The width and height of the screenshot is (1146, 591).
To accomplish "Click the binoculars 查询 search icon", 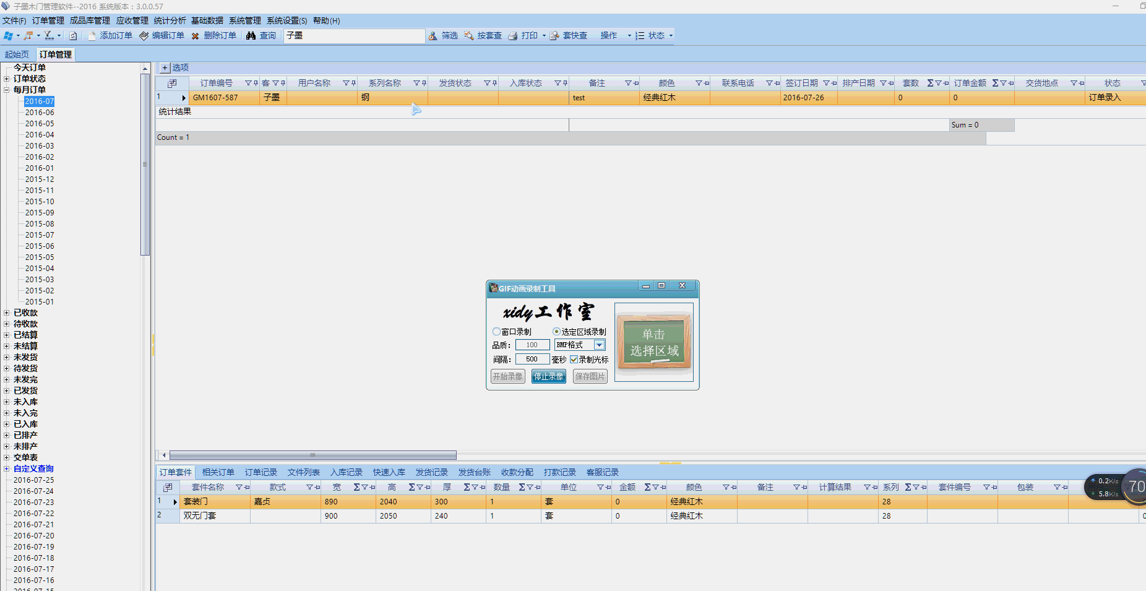I will click(x=251, y=36).
